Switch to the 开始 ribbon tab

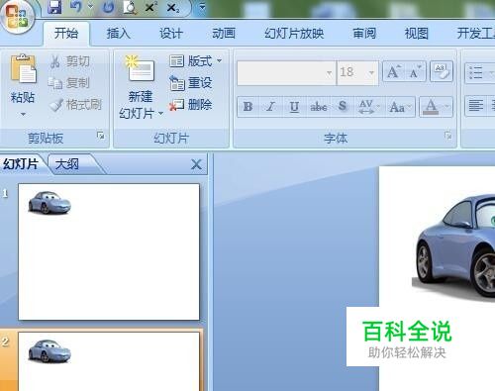point(66,34)
